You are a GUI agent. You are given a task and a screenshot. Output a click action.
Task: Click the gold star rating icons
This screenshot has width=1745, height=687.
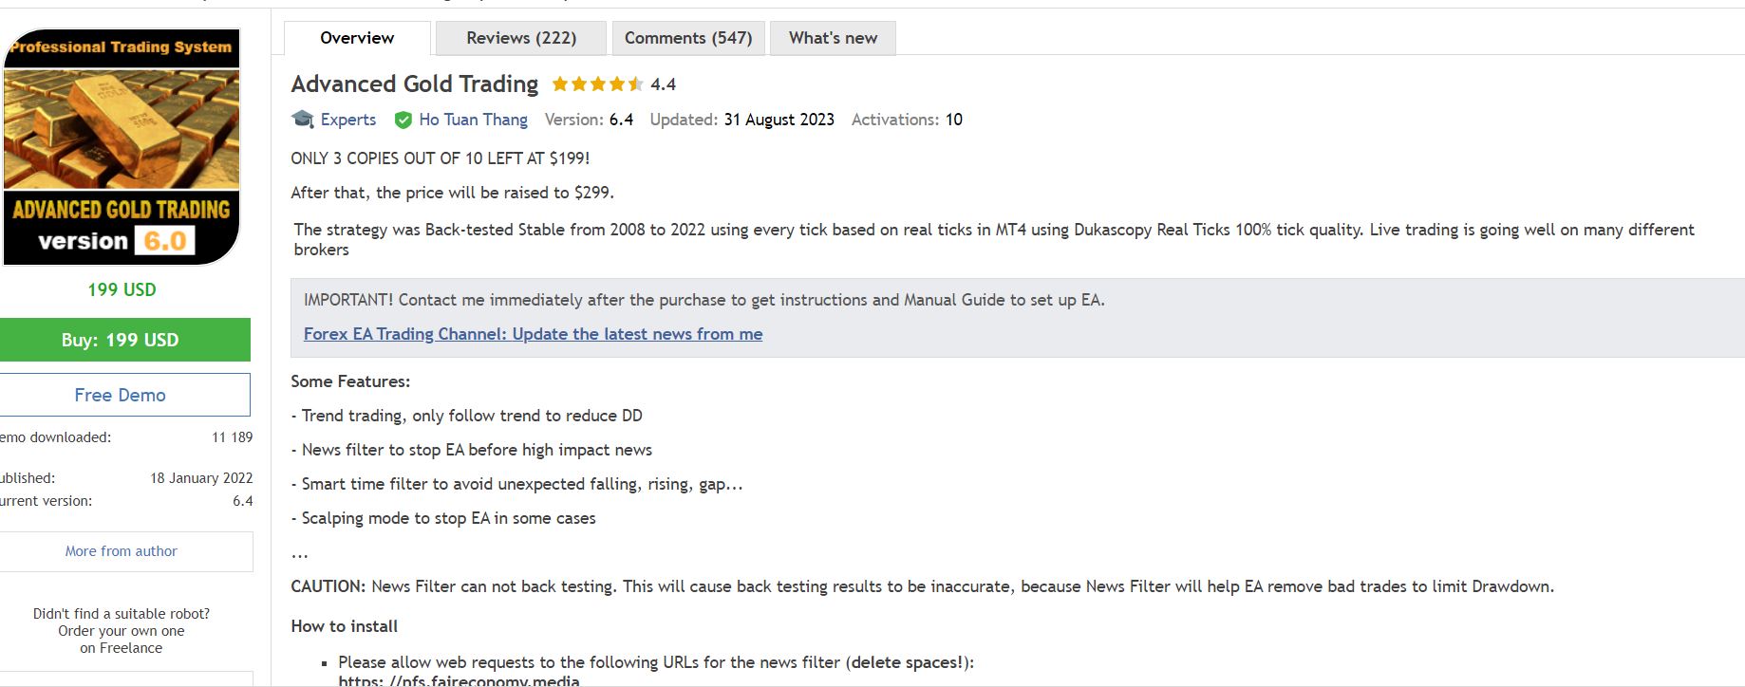597,84
